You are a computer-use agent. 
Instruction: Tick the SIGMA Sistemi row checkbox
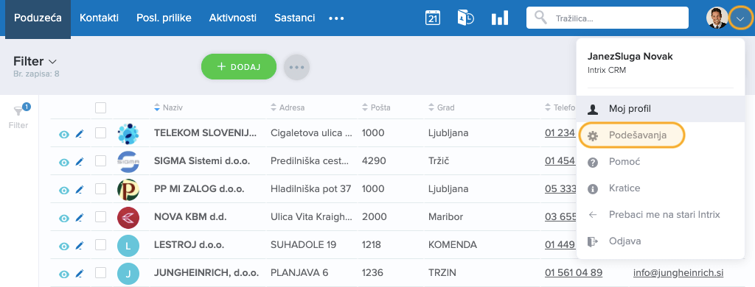coord(100,161)
